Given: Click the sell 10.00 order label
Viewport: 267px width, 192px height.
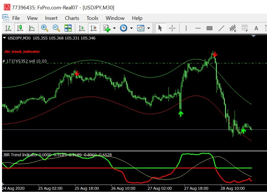Looking at the screenshot, I should click(x=25, y=61).
